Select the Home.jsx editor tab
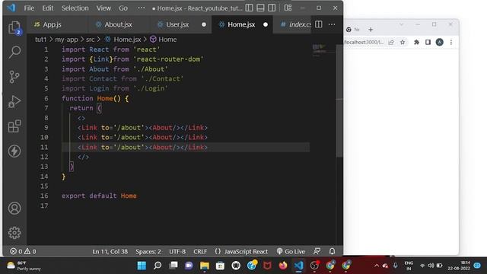Viewport: 487px width, 274px height. [242, 24]
